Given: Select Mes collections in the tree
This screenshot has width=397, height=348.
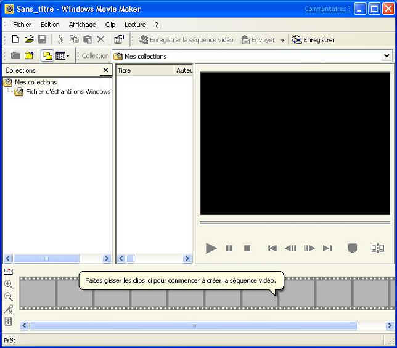Looking at the screenshot, I should [36, 82].
